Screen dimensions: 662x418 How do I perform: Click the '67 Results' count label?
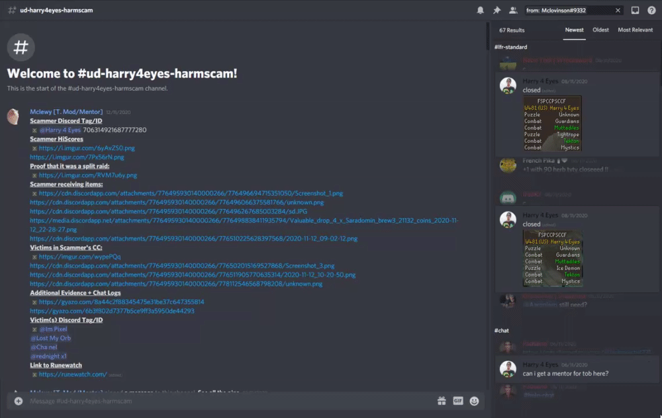pyautogui.click(x=512, y=30)
